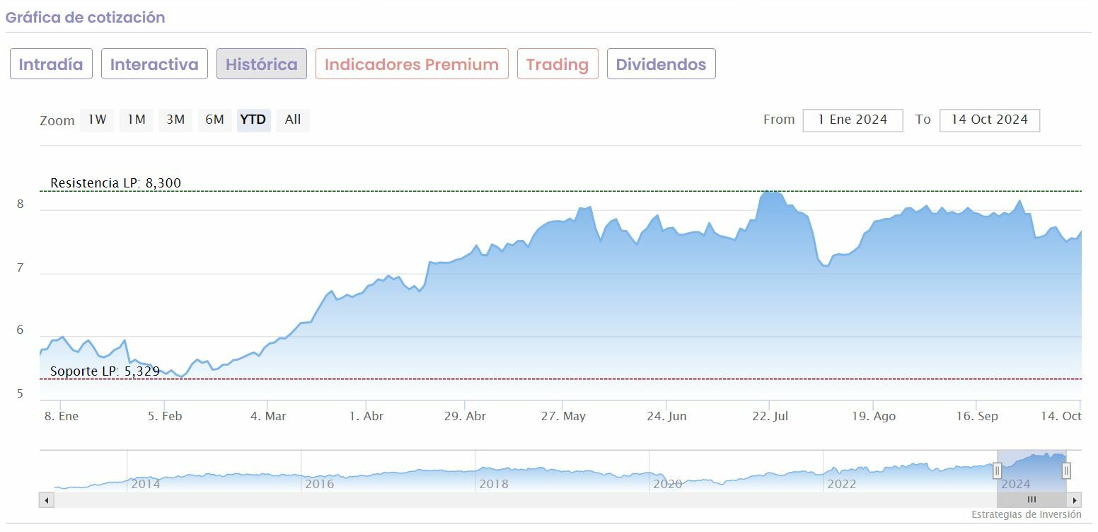Open the Indicadores Premium tab

pyautogui.click(x=412, y=64)
